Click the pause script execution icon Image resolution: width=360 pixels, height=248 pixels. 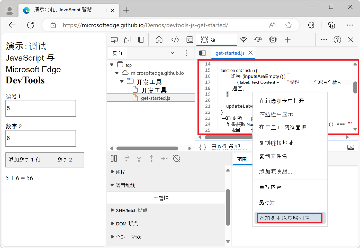tap(114, 158)
